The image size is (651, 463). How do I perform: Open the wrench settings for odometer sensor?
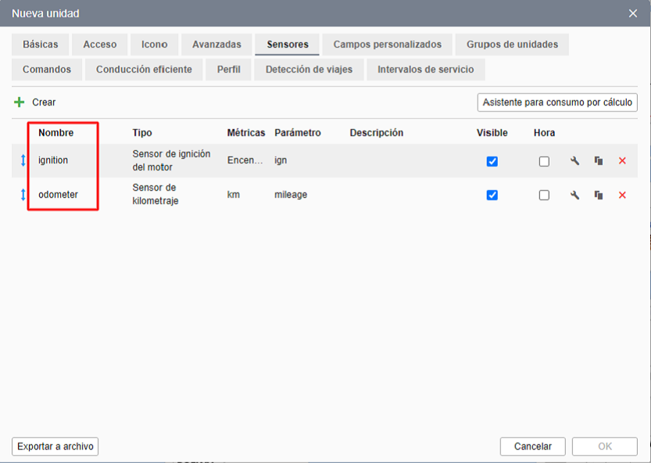(574, 195)
